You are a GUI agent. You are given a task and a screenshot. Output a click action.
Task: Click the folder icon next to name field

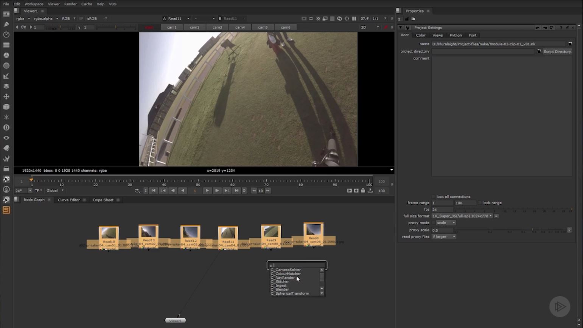(x=570, y=44)
